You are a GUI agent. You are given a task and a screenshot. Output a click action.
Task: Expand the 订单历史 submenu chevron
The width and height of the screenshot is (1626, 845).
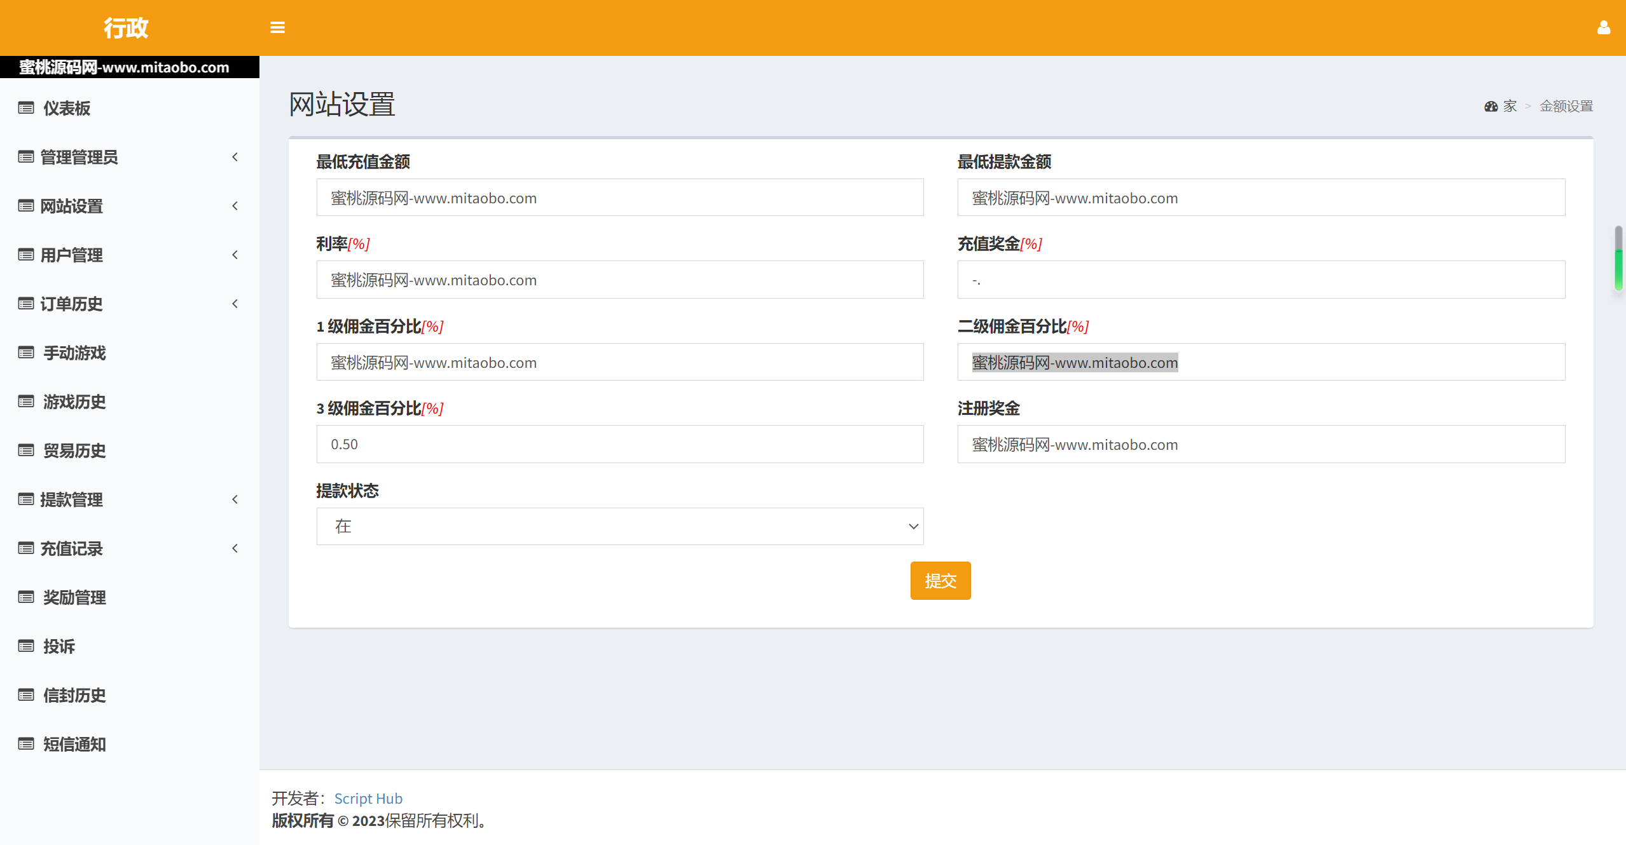(x=235, y=304)
